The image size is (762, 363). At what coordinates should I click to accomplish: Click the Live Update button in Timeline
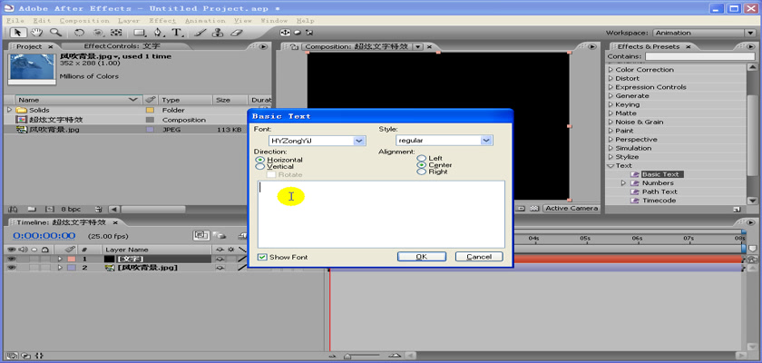201,235
